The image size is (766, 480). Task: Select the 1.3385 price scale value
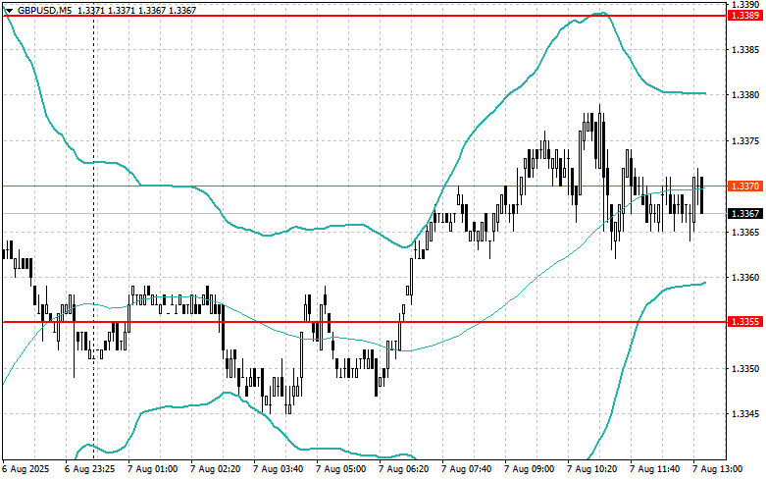745,50
